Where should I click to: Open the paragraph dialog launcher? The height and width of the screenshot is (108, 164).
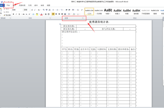[x=83, y=18]
